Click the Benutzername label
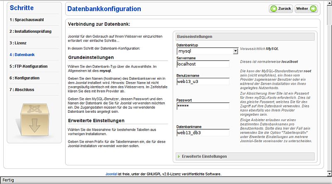 (188, 75)
